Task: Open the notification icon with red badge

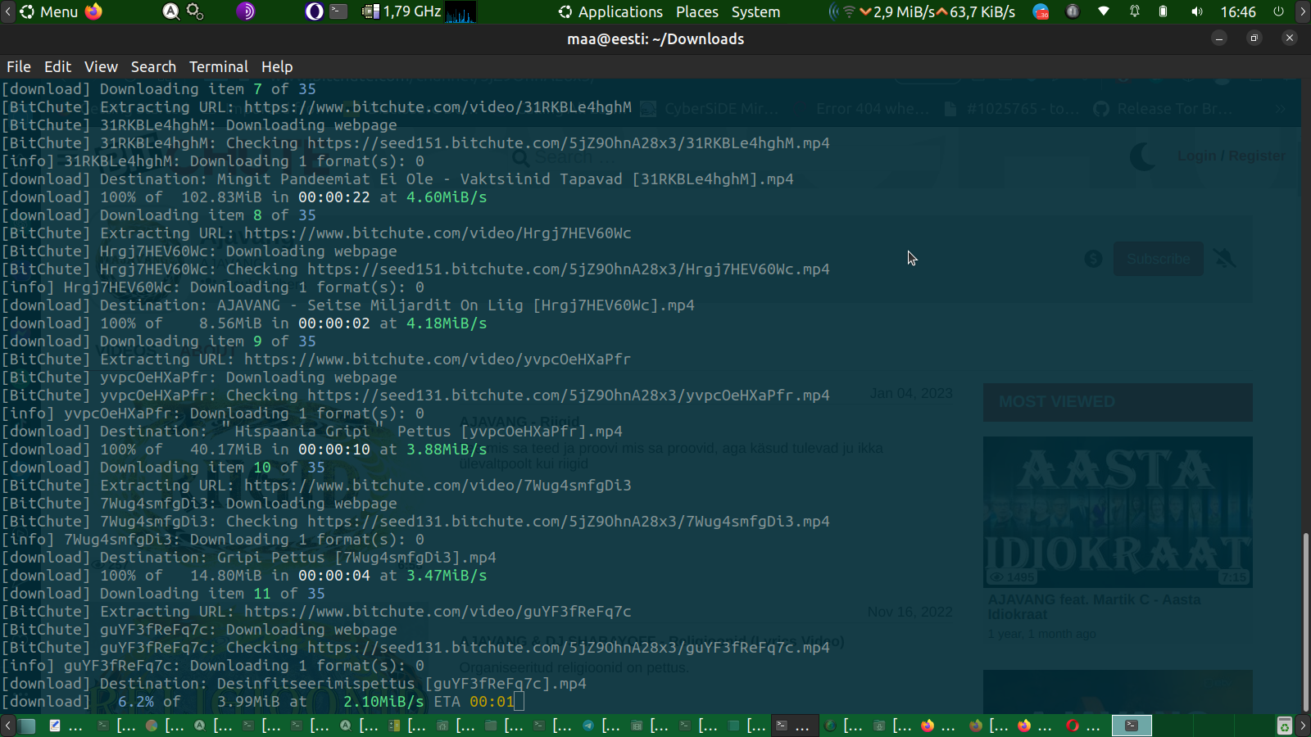Action: coord(1041,11)
